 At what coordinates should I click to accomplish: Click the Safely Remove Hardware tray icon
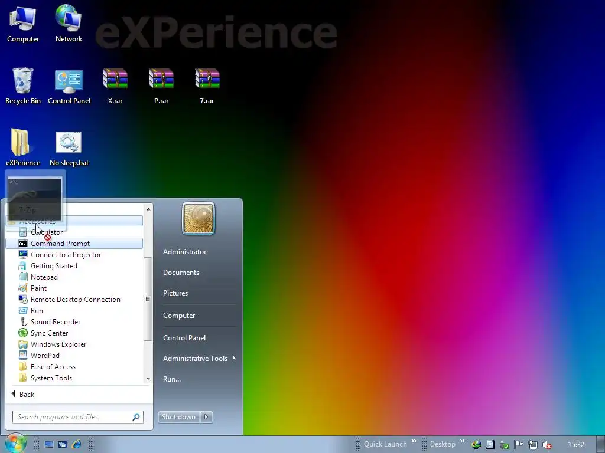click(x=504, y=445)
